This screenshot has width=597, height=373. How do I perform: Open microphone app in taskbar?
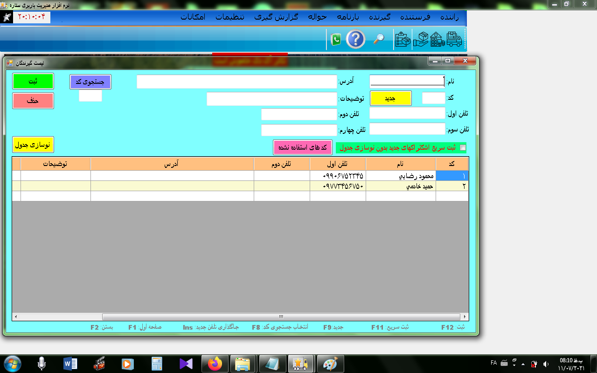point(42,364)
